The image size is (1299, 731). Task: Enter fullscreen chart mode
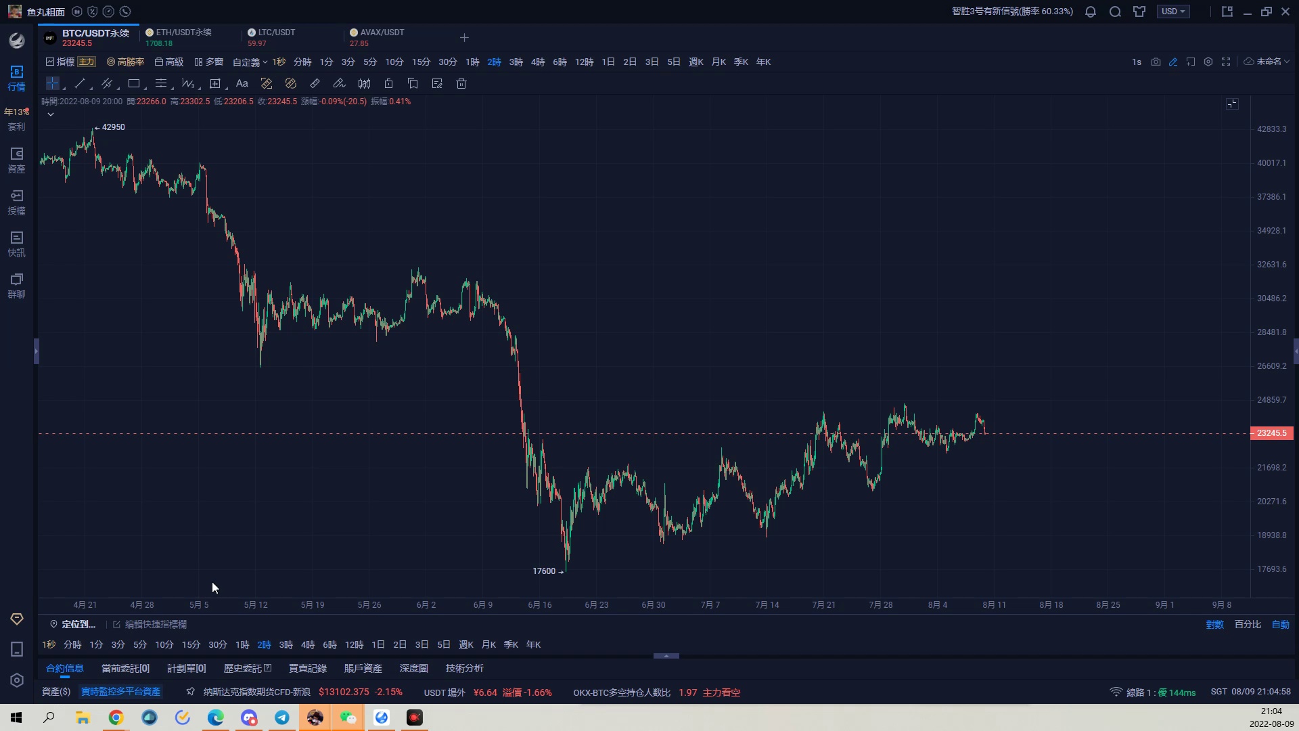1226,62
